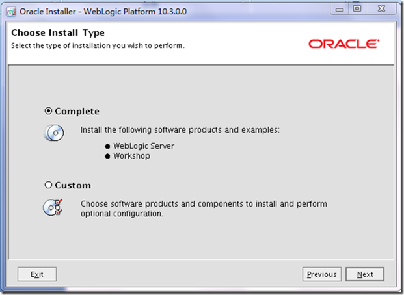This screenshot has height=295, width=404.
Task: Click the Oracle Installer title bar icon
Action: pyautogui.click(x=11, y=12)
